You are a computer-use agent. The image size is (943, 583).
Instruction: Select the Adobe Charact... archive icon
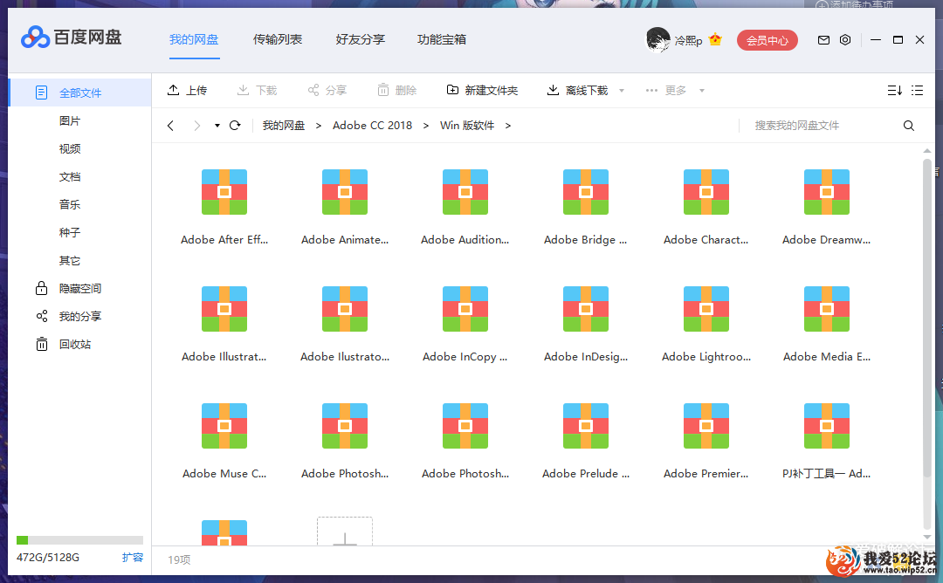[x=706, y=192]
